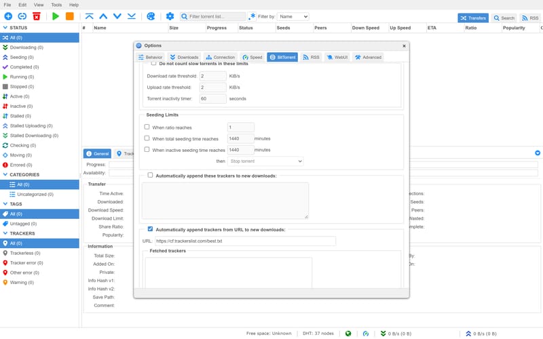Click the connection status globe in status bar
This screenshot has width=543, height=339.
coord(348,334)
